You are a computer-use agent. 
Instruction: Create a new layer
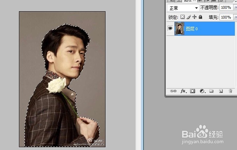tap(221, 91)
